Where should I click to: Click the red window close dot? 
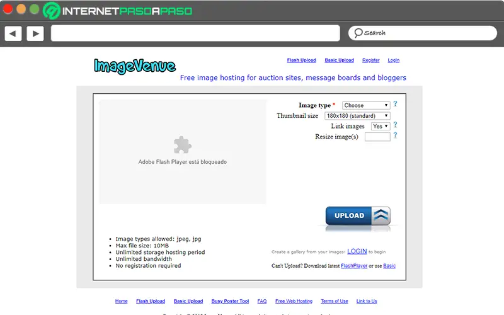point(8,9)
